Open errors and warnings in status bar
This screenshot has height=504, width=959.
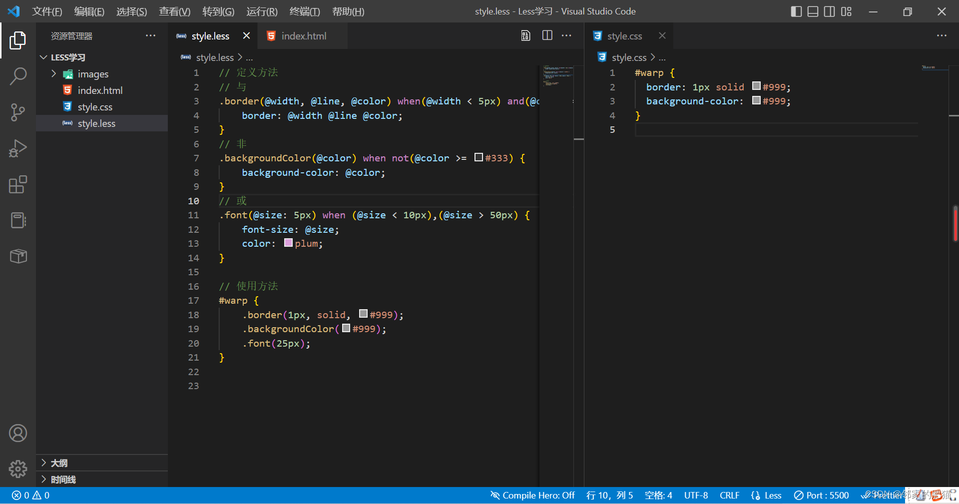[x=30, y=496]
